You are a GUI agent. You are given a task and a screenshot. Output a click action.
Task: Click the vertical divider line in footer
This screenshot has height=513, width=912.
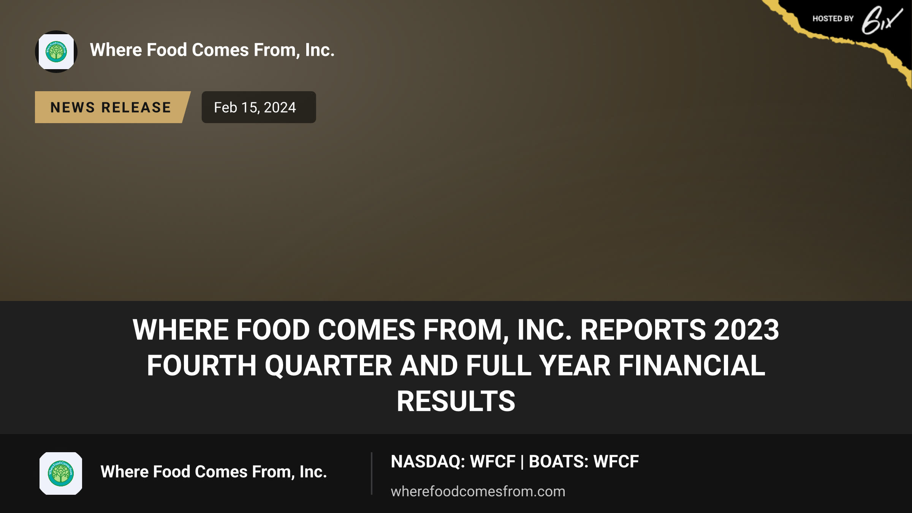pyautogui.click(x=372, y=473)
